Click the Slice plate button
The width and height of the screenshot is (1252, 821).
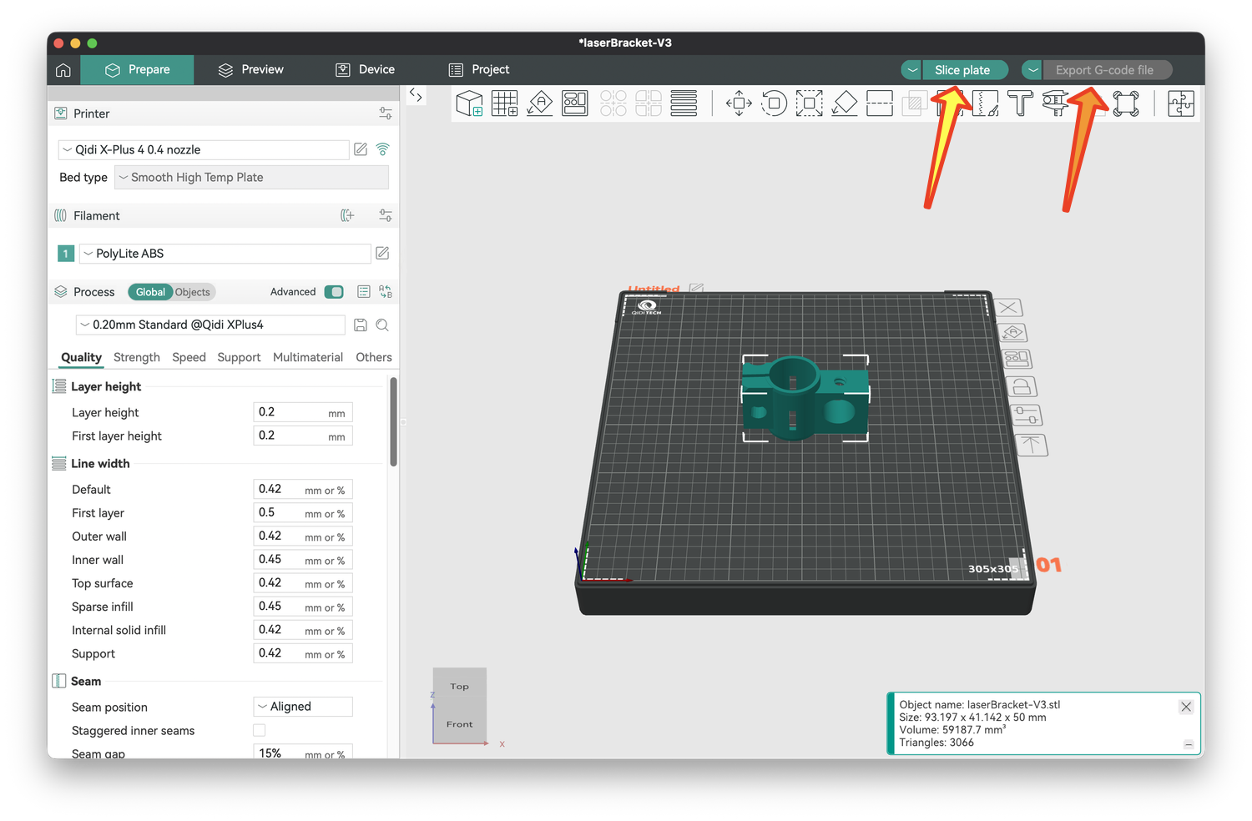click(962, 70)
